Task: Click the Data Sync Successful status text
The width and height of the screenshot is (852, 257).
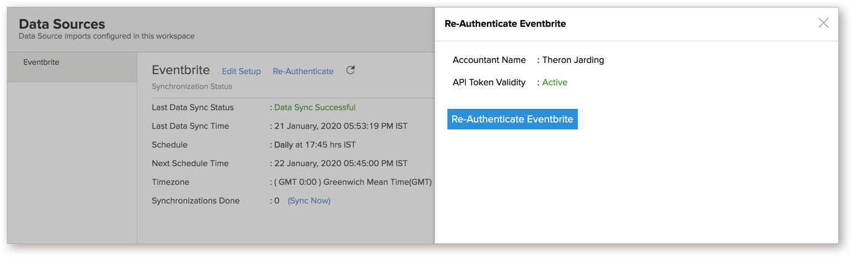Action: [x=315, y=107]
